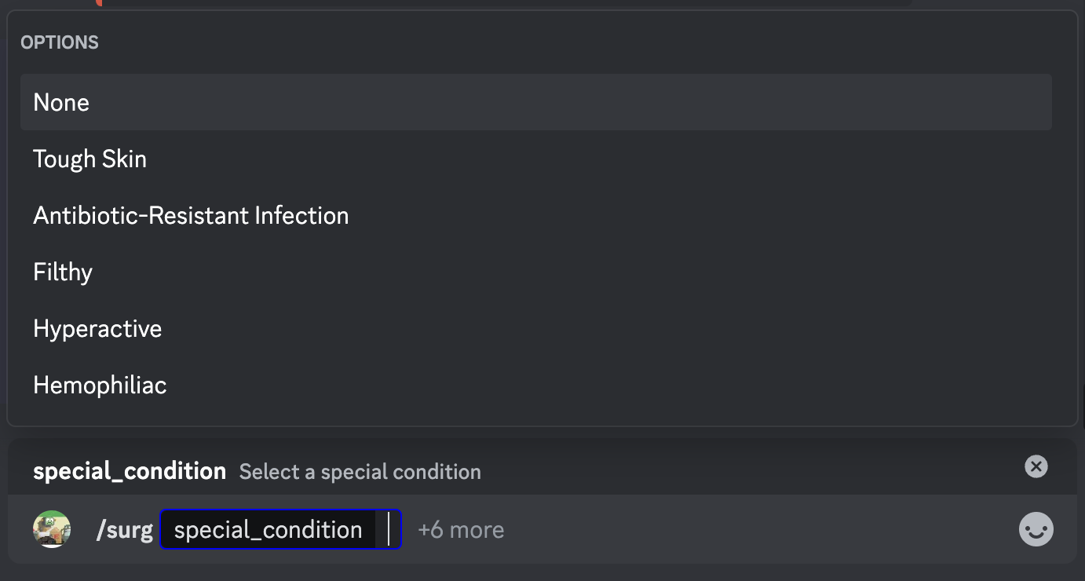This screenshot has width=1085, height=581.
Task: Select Filthy as special condition
Action: click(x=63, y=272)
